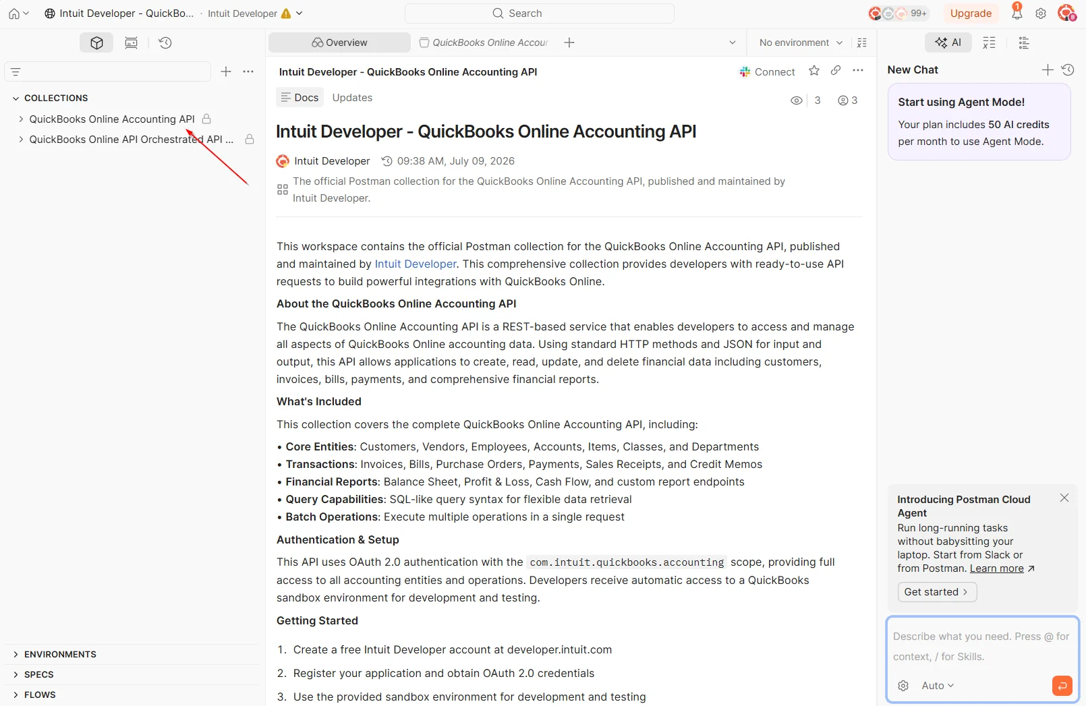This screenshot has height=706, width=1086.
Task: Open variables panel icon next to AI
Action: 989,42
